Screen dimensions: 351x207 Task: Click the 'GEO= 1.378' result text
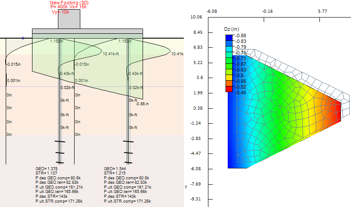[x=47, y=168]
